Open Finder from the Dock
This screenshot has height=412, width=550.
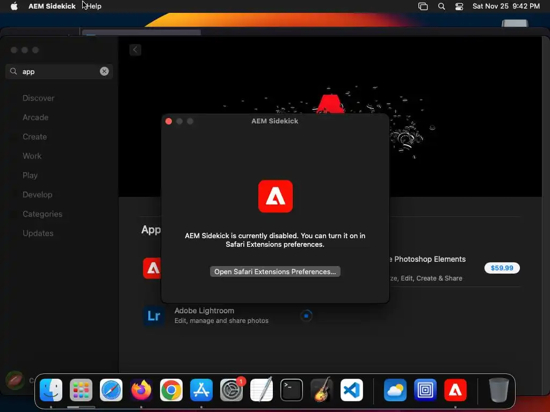[51, 390]
